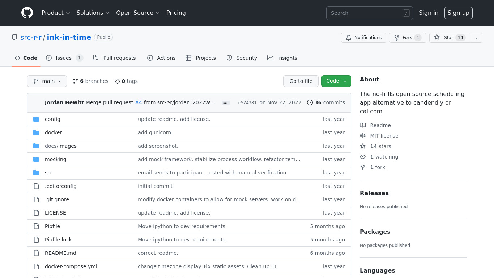The image size is (494, 278).
Task: Click the fork icon beside 1 fork
Action: [x=363, y=167]
